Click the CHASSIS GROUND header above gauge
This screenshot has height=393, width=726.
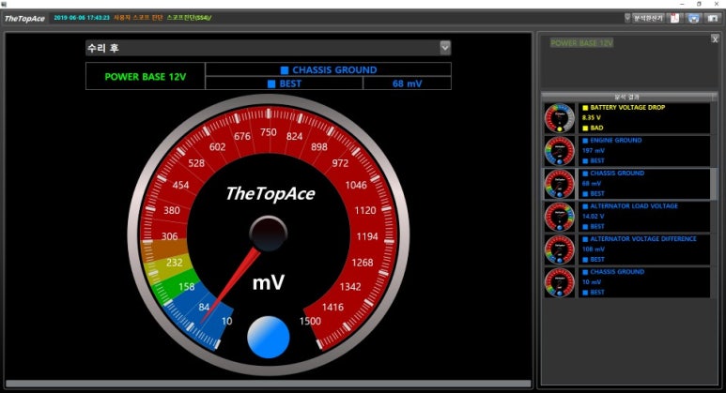[329, 69]
